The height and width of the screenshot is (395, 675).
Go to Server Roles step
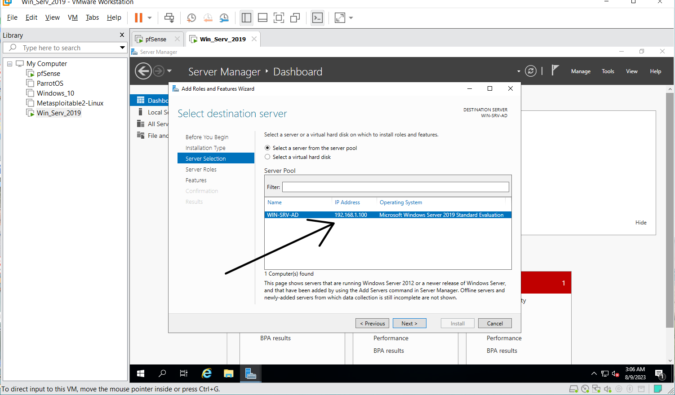coord(201,169)
